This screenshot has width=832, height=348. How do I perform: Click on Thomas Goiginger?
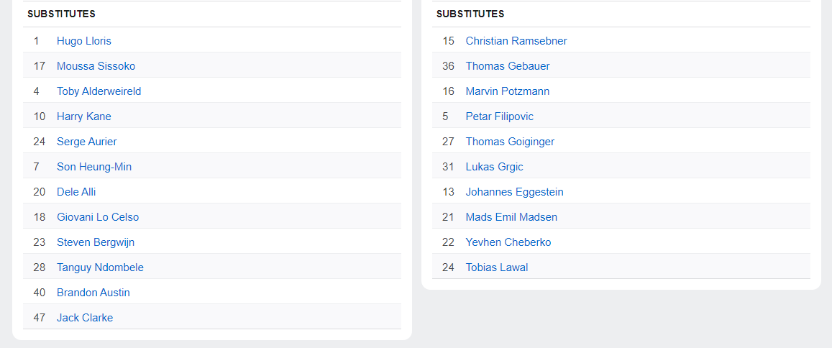(x=510, y=142)
